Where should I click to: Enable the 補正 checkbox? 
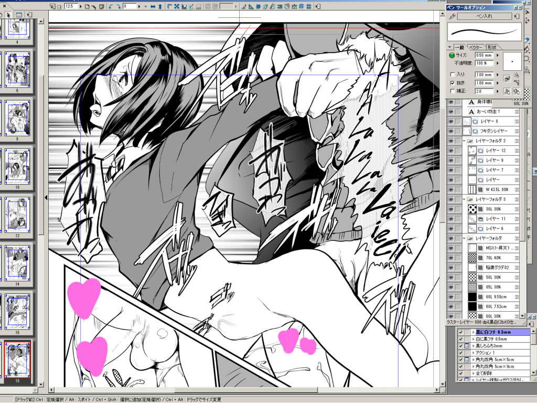(x=452, y=91)
